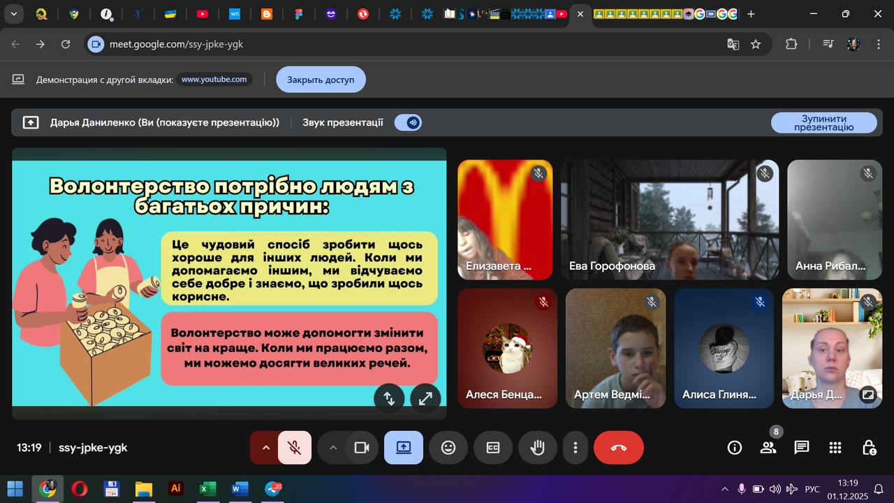Expand audio settings arrow next to microphone
This screenshot has height=503, width=894.
pyautogui.click(x=265, y=448)
